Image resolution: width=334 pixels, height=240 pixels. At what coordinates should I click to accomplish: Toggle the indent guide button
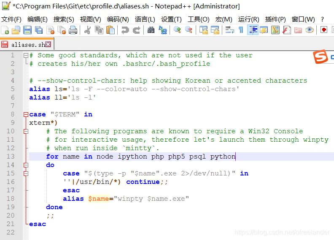pyautogui.click(x=253, y=30)
